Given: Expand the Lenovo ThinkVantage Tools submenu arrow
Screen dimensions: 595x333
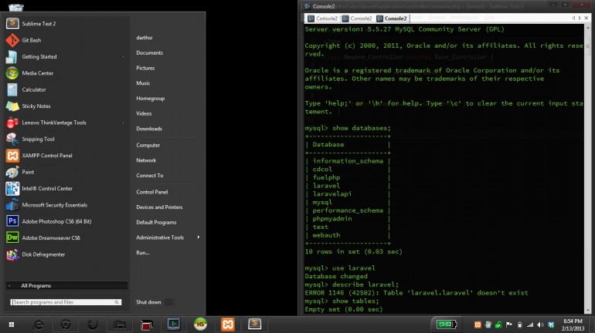Looking at the screenshot, I should 123,123.
